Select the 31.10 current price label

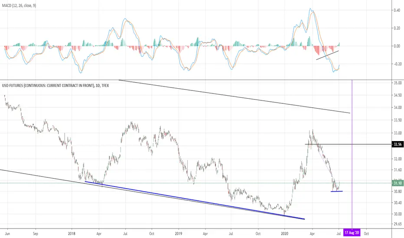click(397, 183)
